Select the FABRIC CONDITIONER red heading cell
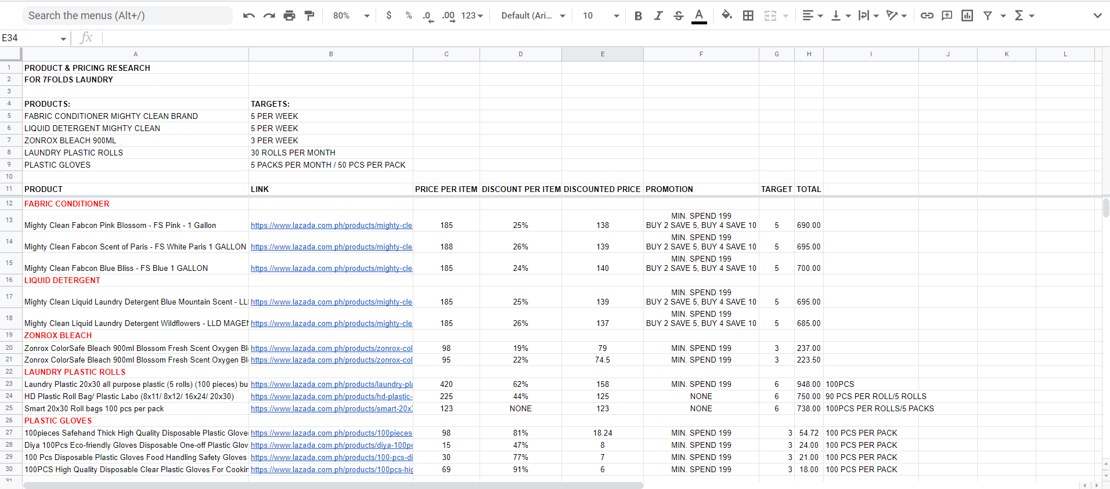The height and width of the screenshot is (489, 1110). [135, 204]
